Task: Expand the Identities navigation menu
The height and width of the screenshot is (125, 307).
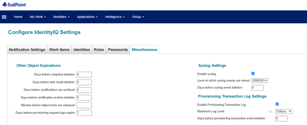Action: point(61,17)
